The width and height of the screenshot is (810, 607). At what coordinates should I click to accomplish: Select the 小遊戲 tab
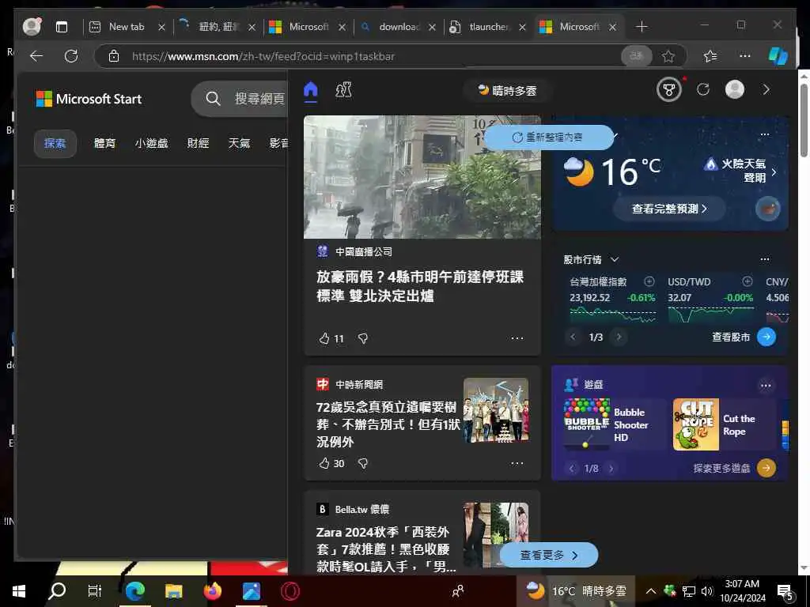[x=151, y=143]
